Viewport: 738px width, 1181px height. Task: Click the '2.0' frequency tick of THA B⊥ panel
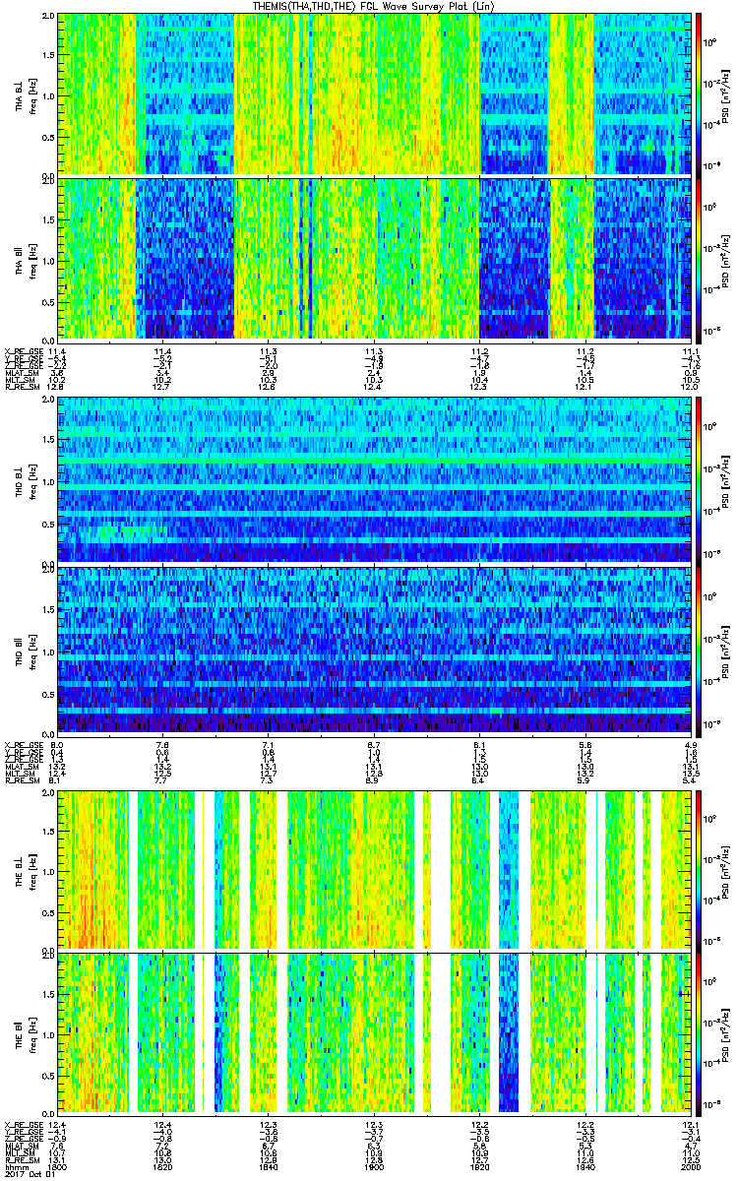48,17
